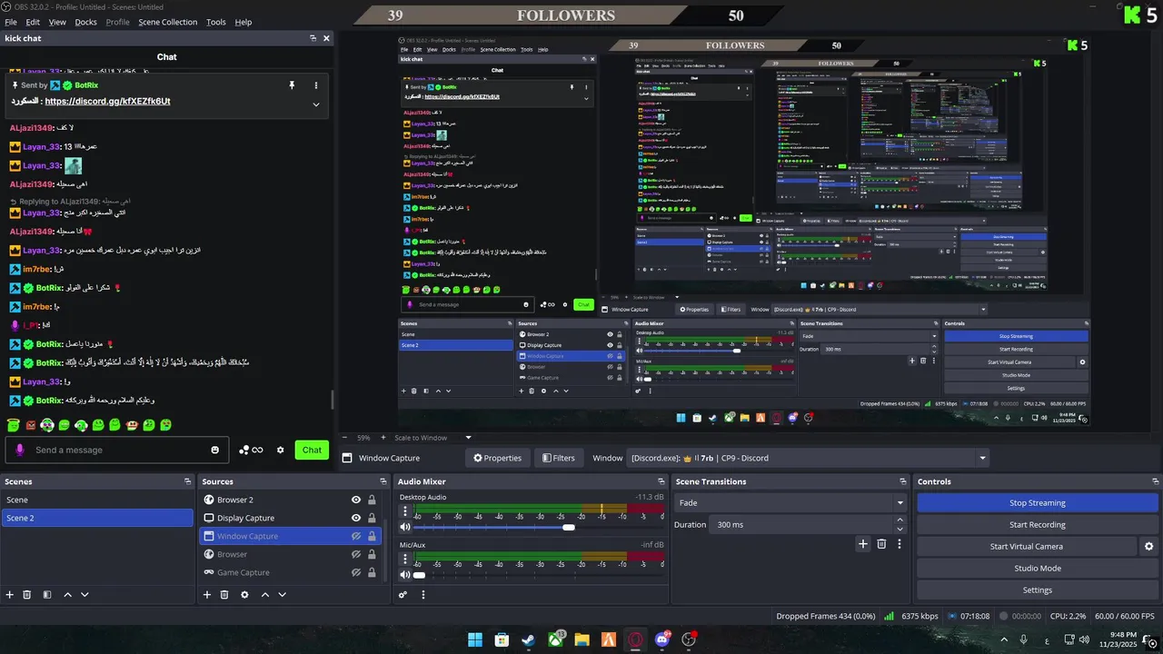Remove selected scene with trash icon
The width and height of the screenshot is (1163, 654).
[x=27, y=595]
